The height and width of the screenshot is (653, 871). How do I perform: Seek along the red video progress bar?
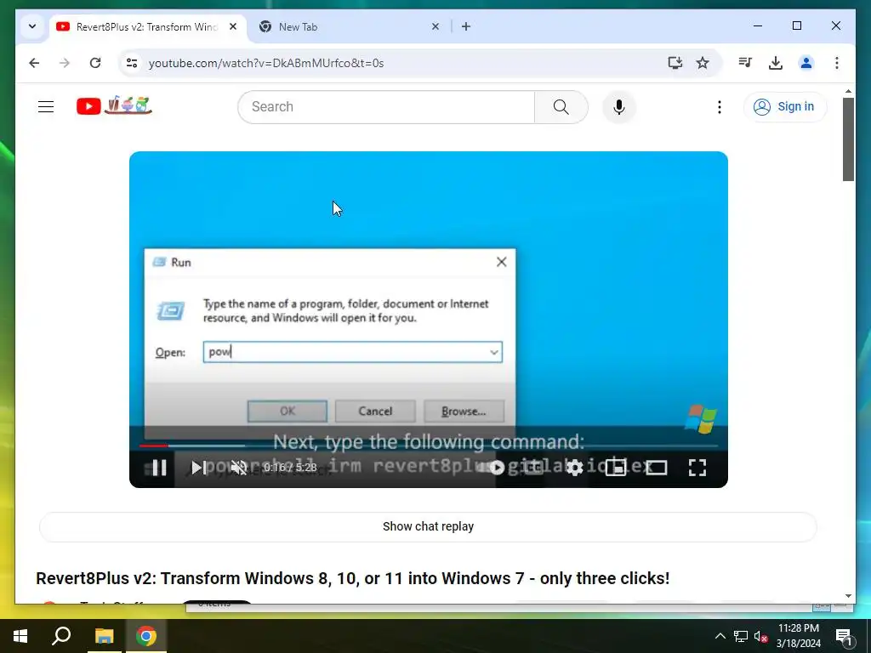tap(429, 446)
